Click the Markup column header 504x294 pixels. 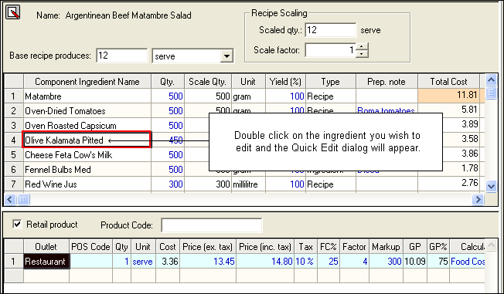point(386,246)
